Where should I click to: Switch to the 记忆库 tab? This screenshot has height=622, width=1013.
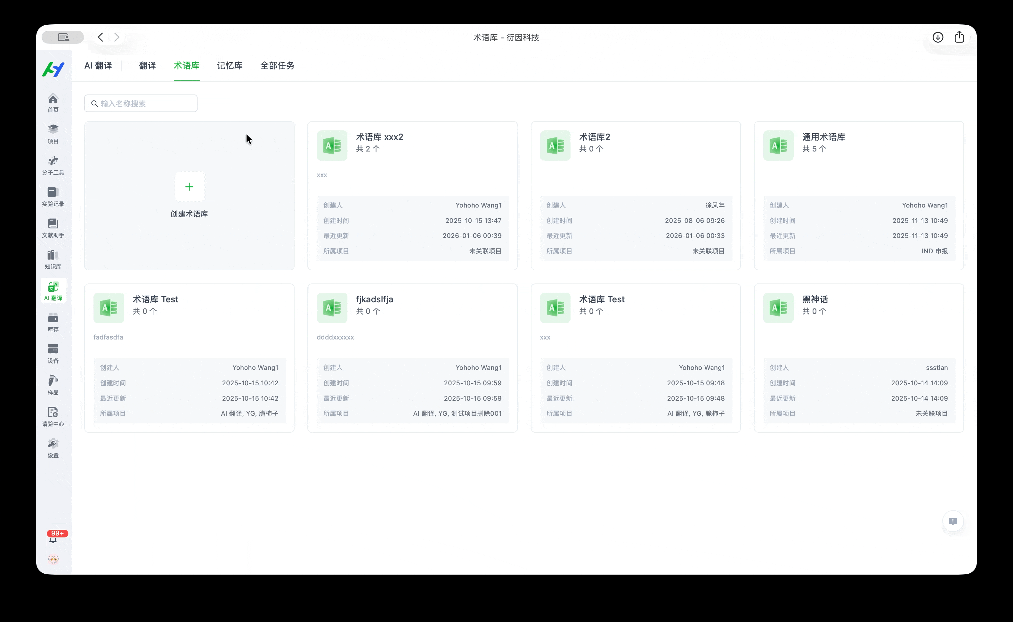[x=230, y=66]
